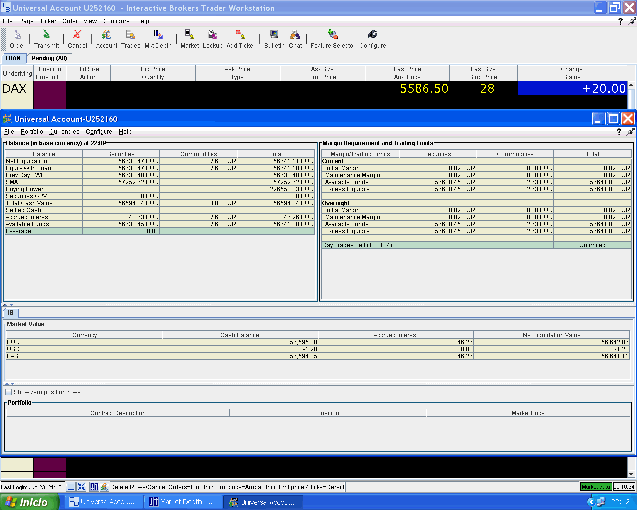
Task: Click the green Market data indicator
Action: point(596,487)
